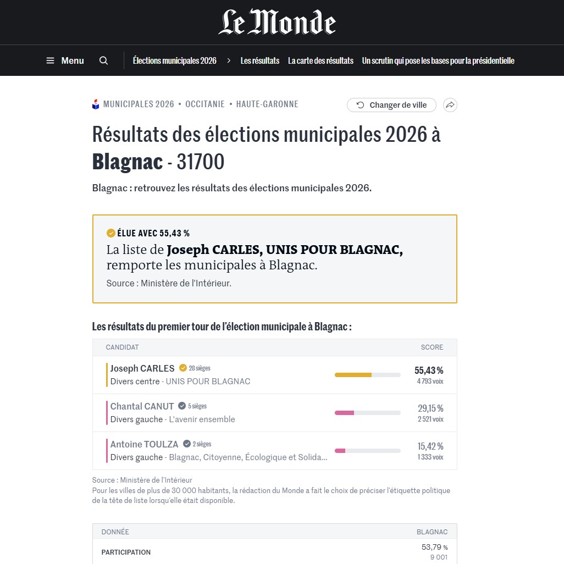
Task: Click the OCCITANIE breadcrumb
Action: click(x=204, y=104)
